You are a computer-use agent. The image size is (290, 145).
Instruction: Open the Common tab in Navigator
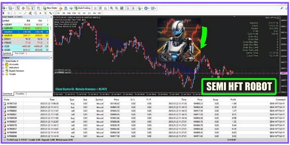coord(8,94)
